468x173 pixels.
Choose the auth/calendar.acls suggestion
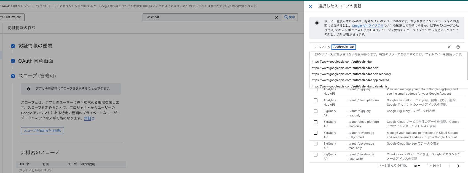click(x=345, y=68)
